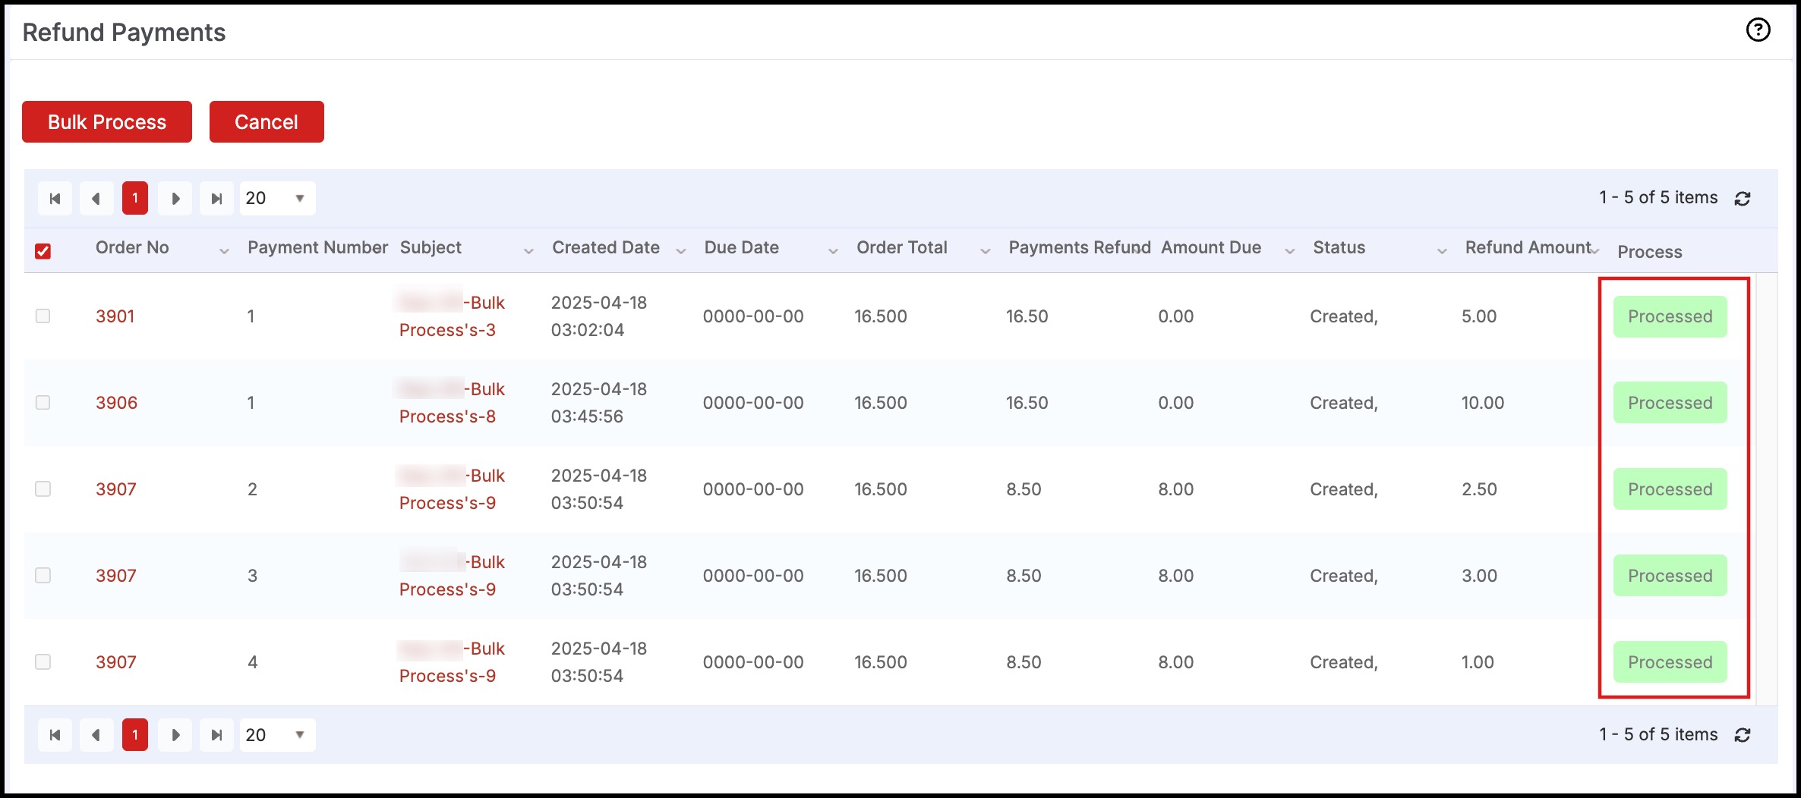Open order 3907 link with payment number 2
The width and height of the screenshot is (1801, 798).
point(116,489)
